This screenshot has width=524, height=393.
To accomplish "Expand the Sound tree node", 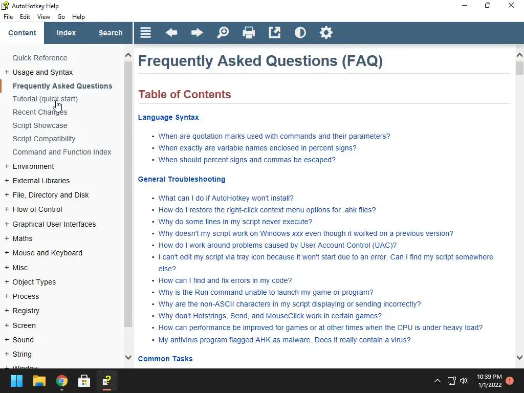I will [x=7, y=340].
